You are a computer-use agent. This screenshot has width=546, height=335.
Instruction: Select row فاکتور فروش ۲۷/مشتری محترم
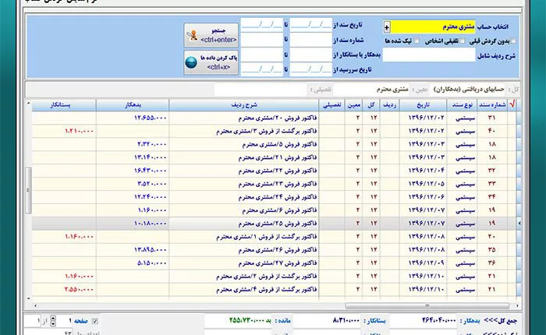click(x=274, y=263)
